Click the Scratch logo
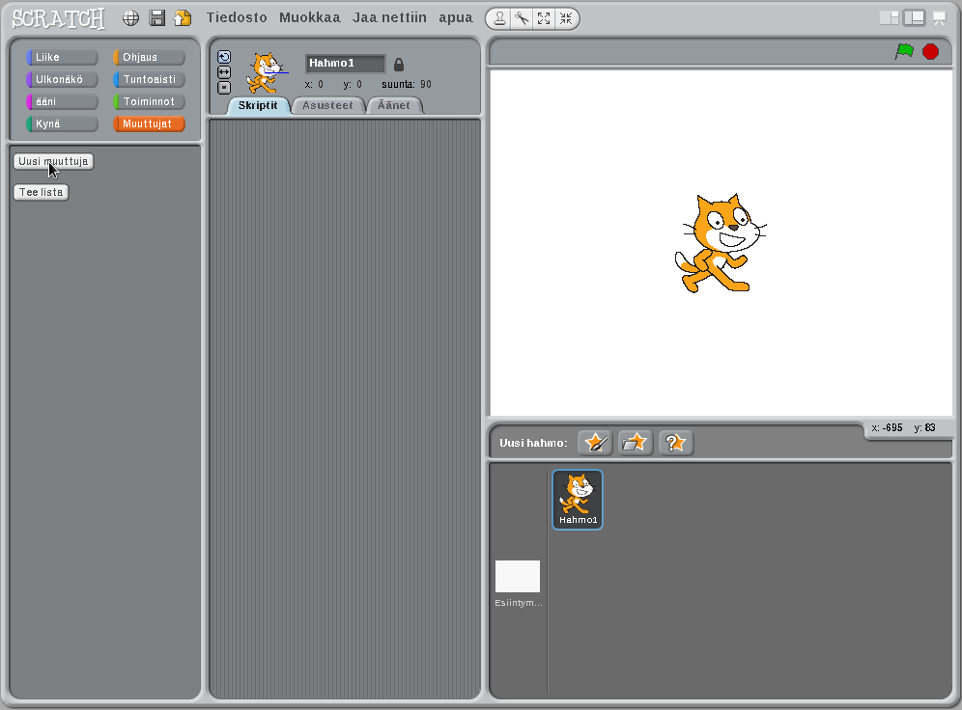The height and width of the screenshot is (710, 962). click(x=59, y=18)
